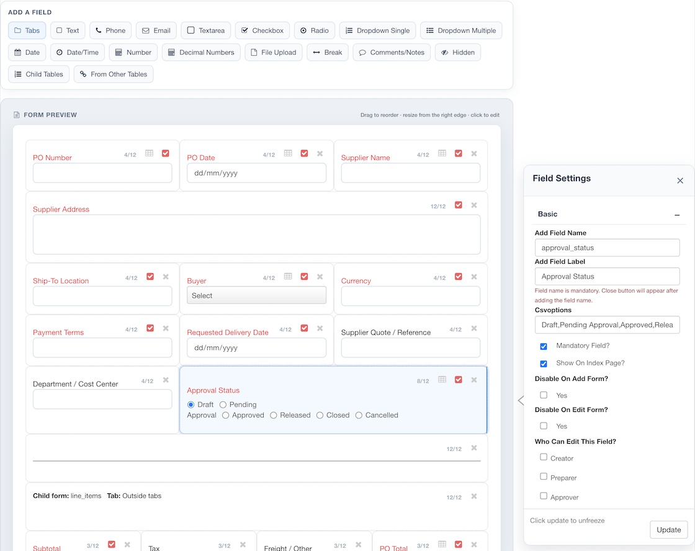Click the grid icon on Approval Status field
This screenshot has width=695, height=551.
coord(442,380)
